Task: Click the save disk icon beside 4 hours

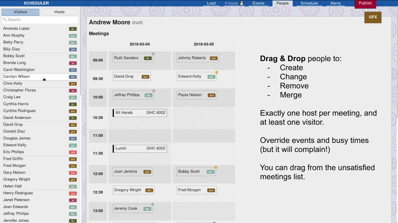Action: pos(242,3)
